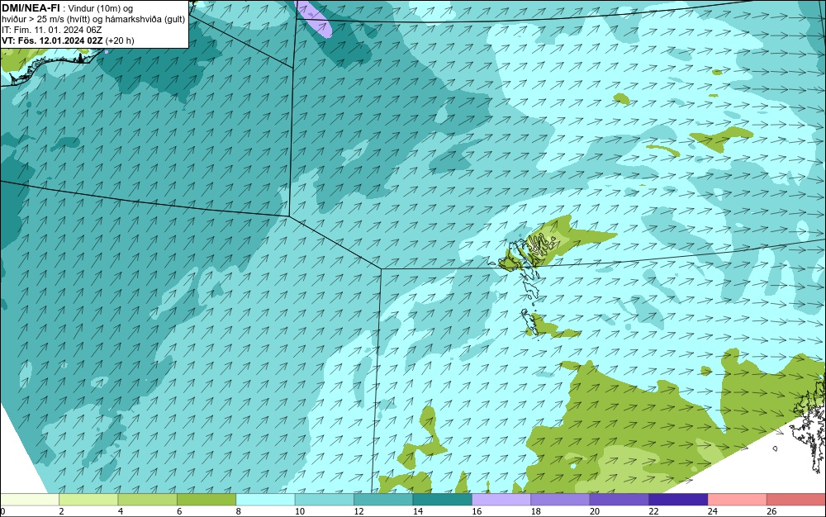Screen dimensions: 826x517
Task: Pick the teal 12–14 m/s legend swatch
Action: 383,500
